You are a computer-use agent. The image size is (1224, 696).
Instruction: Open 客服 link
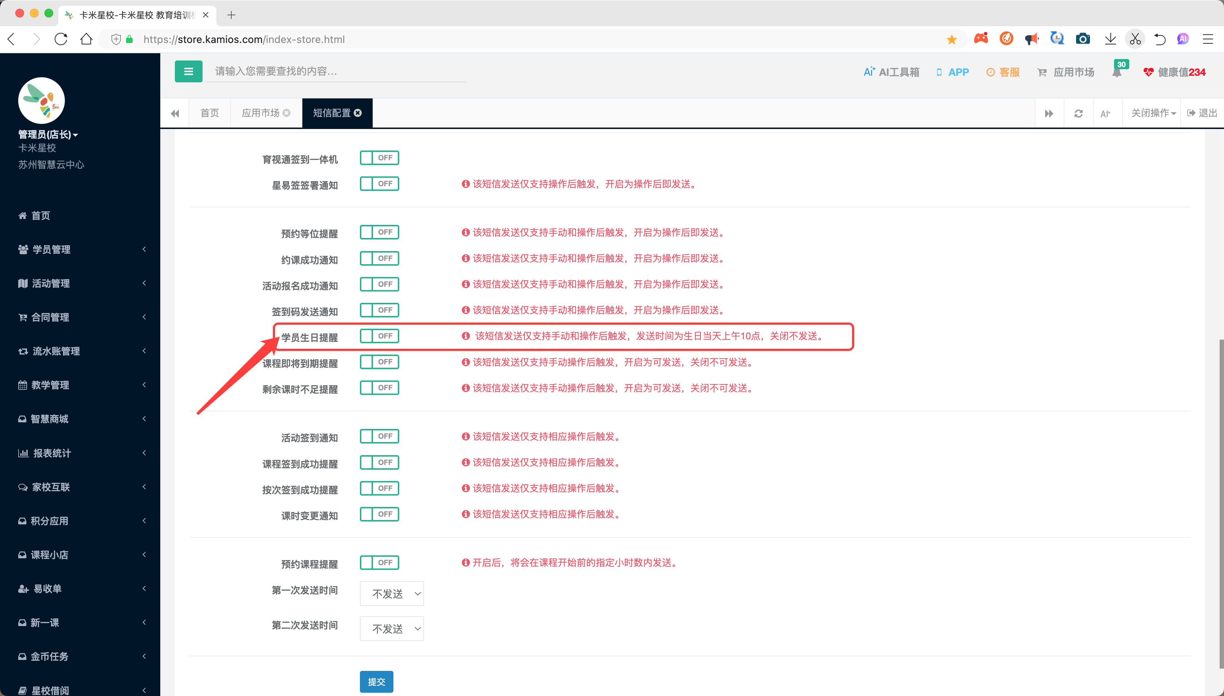click(x=1003, y=72)
